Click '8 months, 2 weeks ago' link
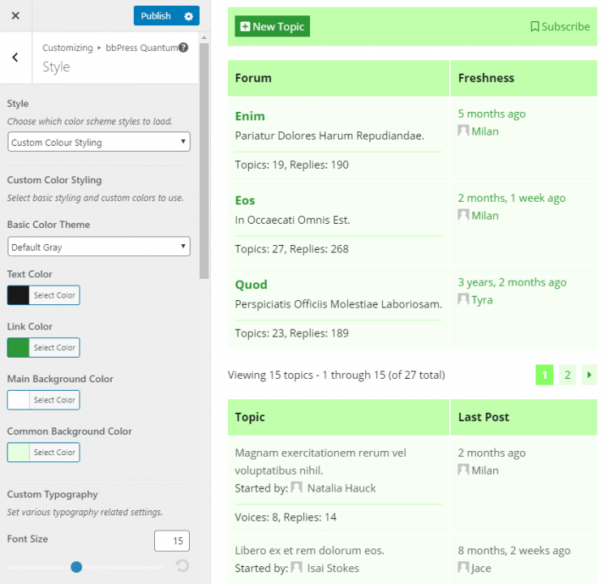610x584 pixels. [x=514, y=550]
